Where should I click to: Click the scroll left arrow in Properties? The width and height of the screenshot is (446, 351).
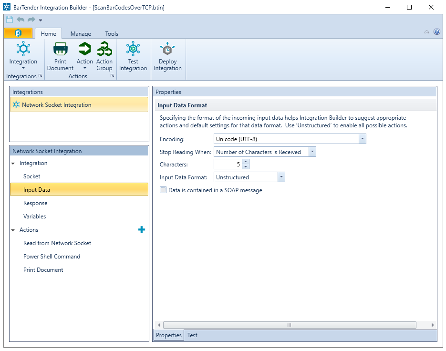pyautogui.click(x=159, y=325)
